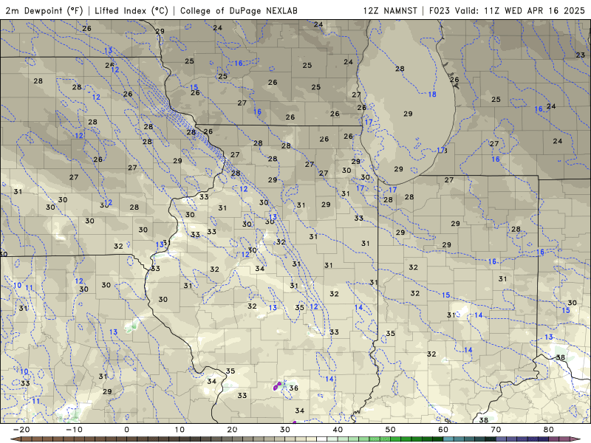
Task: Click the purple contour beside the 36 value
Action: pyautogui.click(x=278, y=385)
